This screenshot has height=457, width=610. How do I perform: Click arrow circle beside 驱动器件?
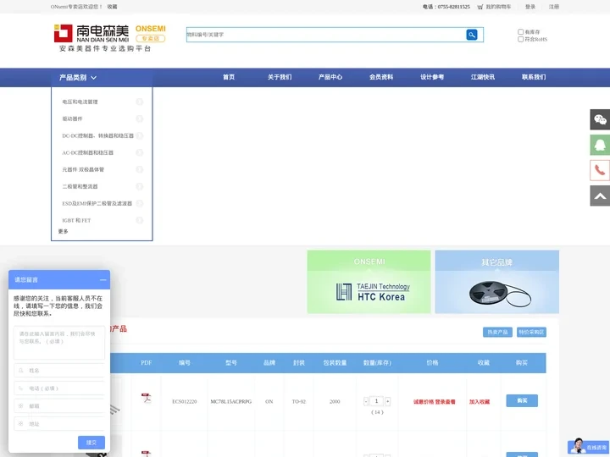(x=139, y=119)
